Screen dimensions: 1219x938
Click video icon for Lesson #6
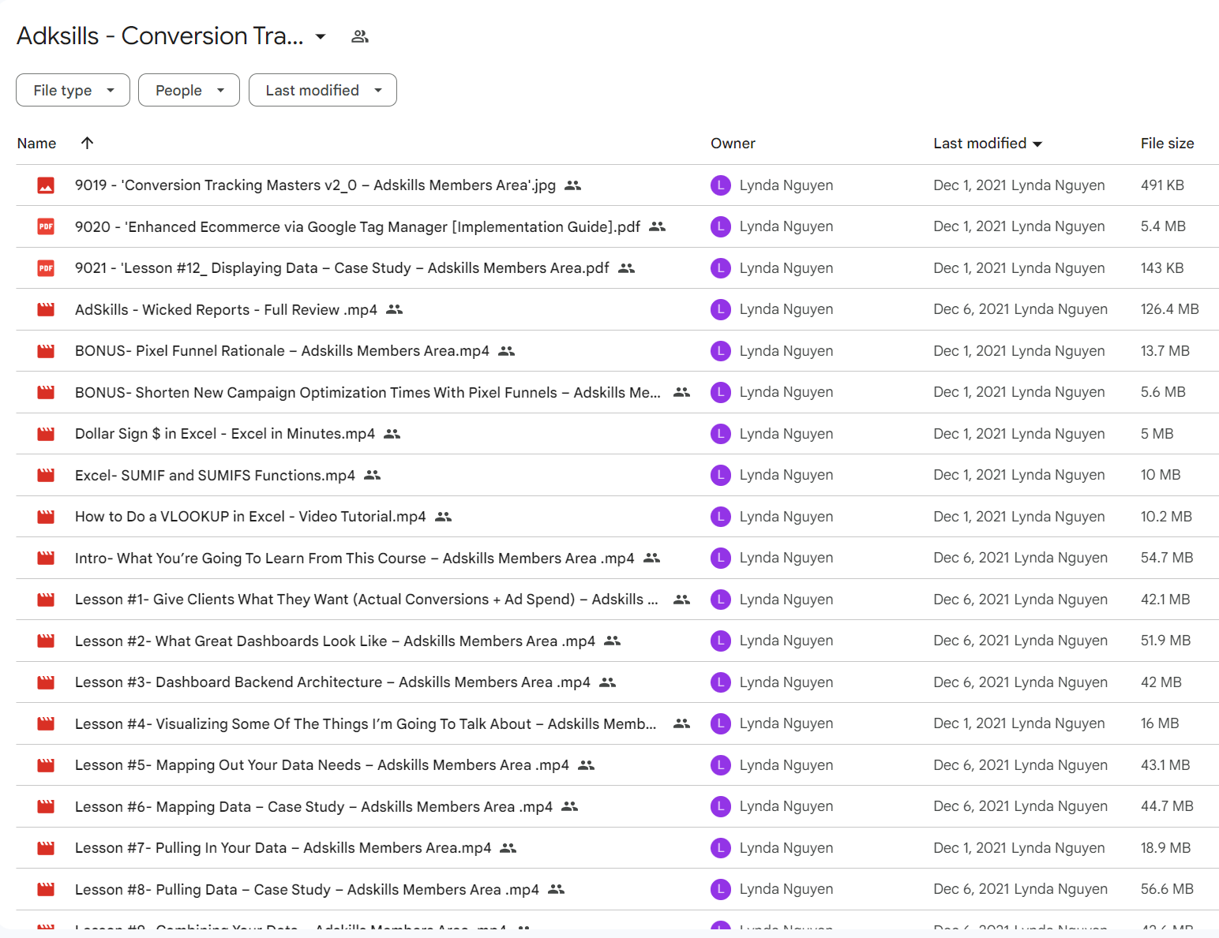click(46, 806)
